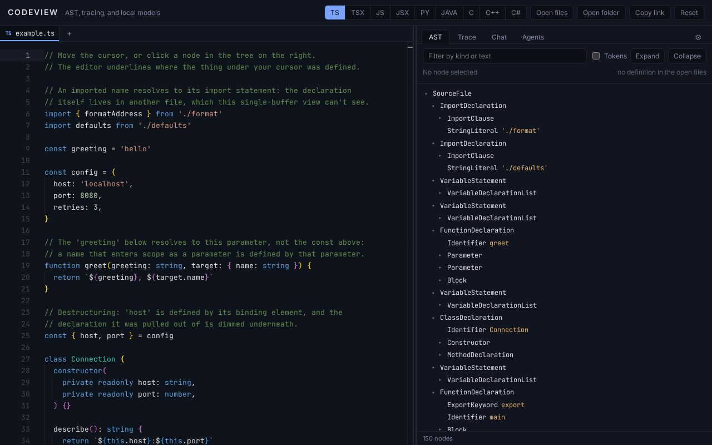Expand the Block node below the Parameters
Screen dimensions: 712x445
point(441,280)
